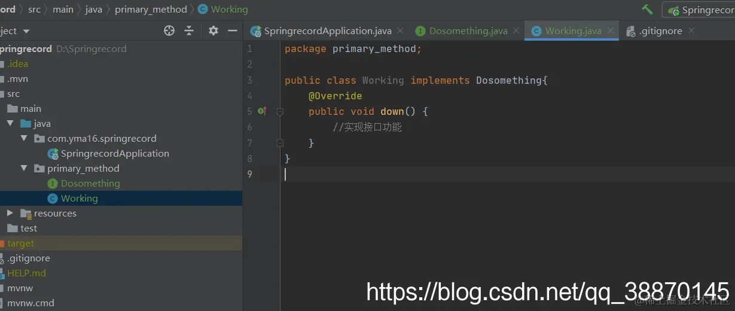Click 'src' in the breadcrumb path
Image resolution: width=735 pixels, height=311 pixels.
pos(34,10)
